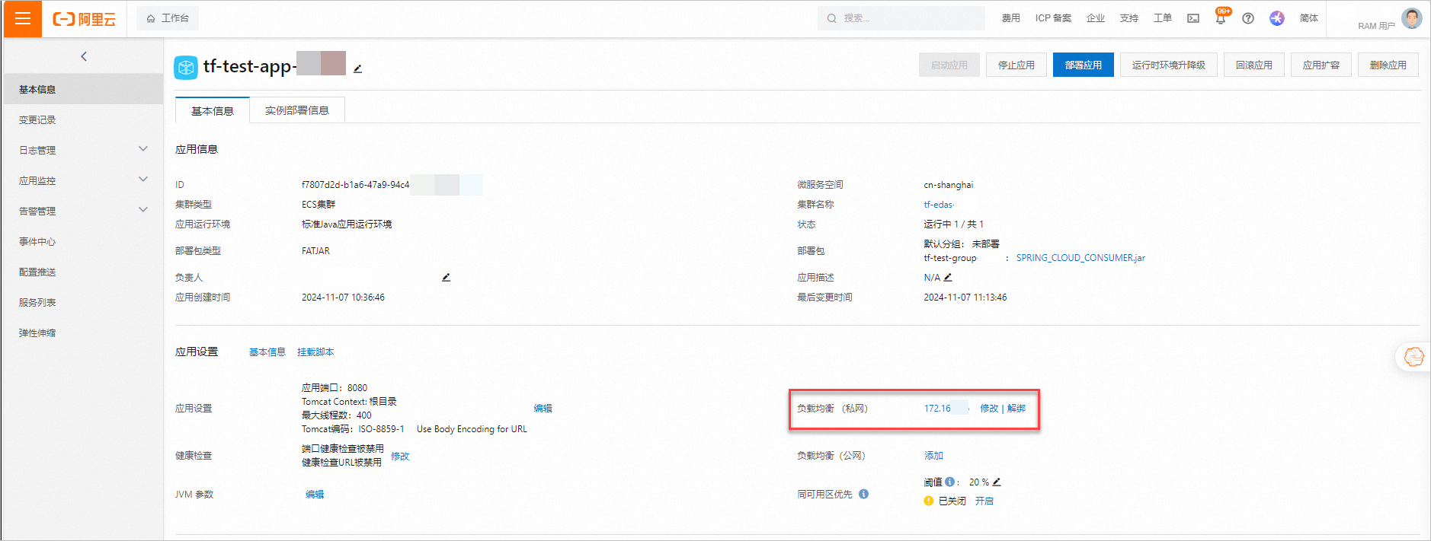The height and width of the screenshot is (541, 1431).
Task: Select the 挂载脚本 link
Action: (315, 352)
